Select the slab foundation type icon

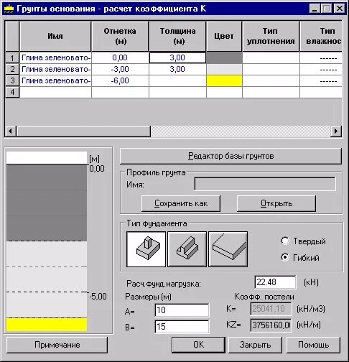point(228,249)
